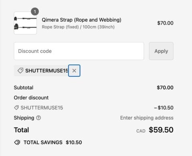
Task: Click the Total Savings tags icon
Action: 17,142
